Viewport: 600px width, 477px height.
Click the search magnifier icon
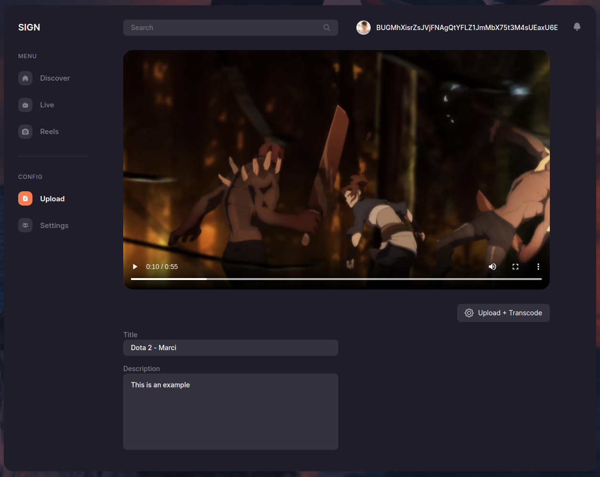(327, 28)
